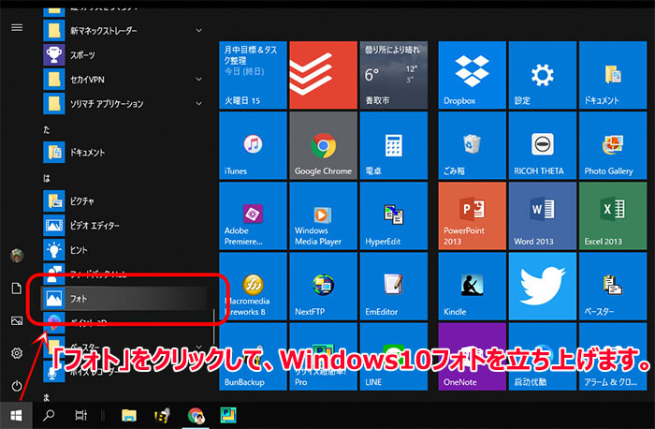Image resolution: width=655 pixels, height=429 pixels.
Task: Open the Word 2013 tile
Action: coord(542,215)
